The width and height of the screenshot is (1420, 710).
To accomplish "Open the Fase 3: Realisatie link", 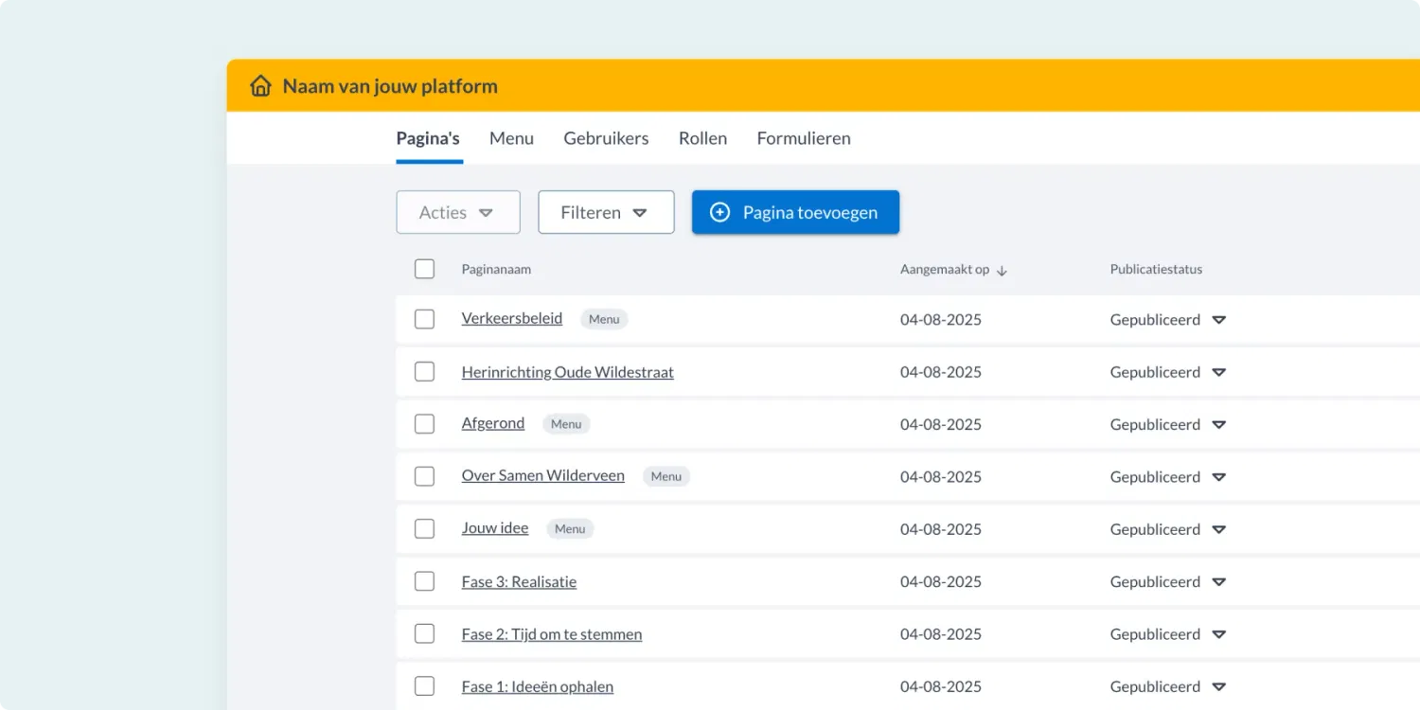I will pyautogui.click(x=519, y=582).
